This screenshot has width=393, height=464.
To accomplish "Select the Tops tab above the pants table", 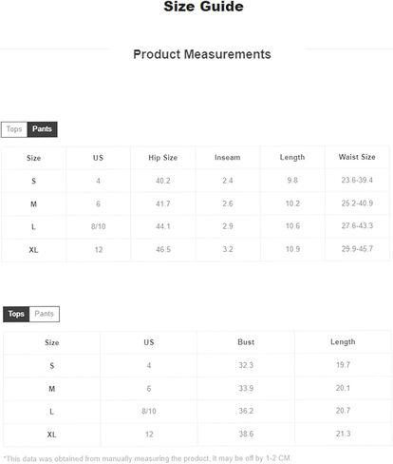I will tap(14, 129).
